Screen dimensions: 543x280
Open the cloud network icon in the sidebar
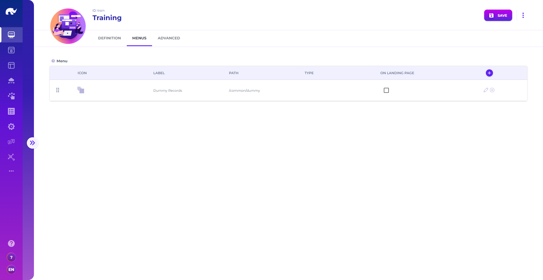pyautogui.click(x=11, y=81)
